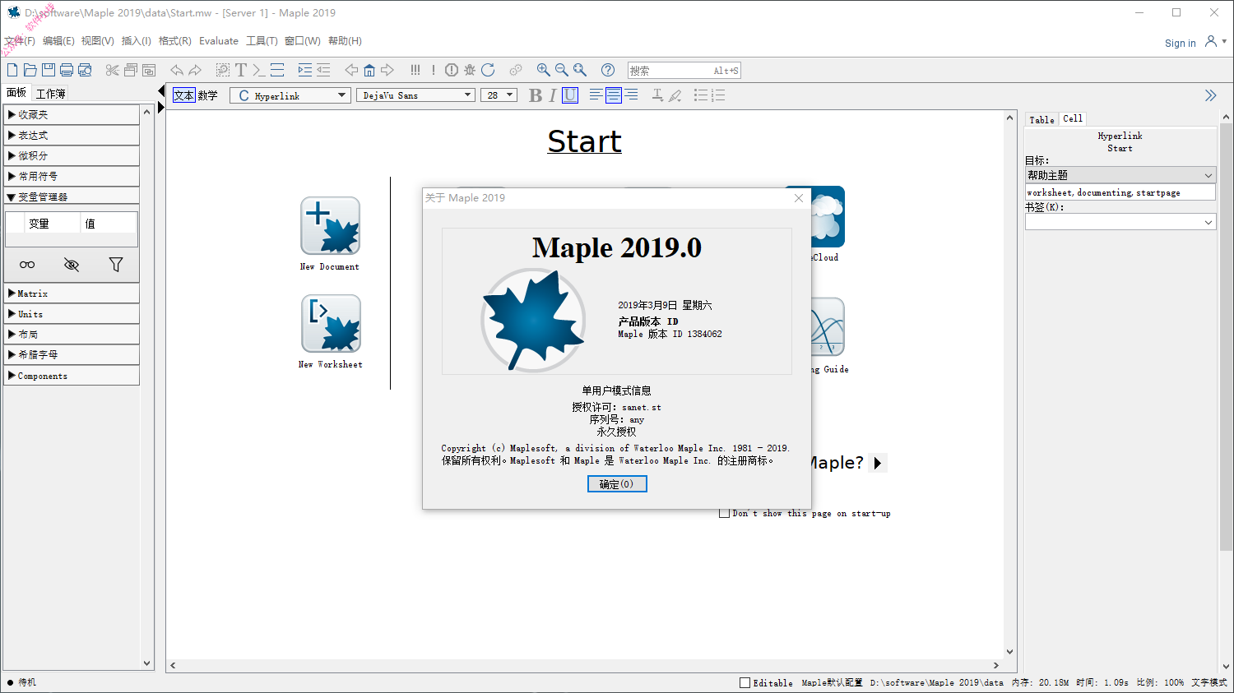Execute entire worksheet with triple exclamation
The height and width of the screenshot is (693, 1234).
[415, 70]
